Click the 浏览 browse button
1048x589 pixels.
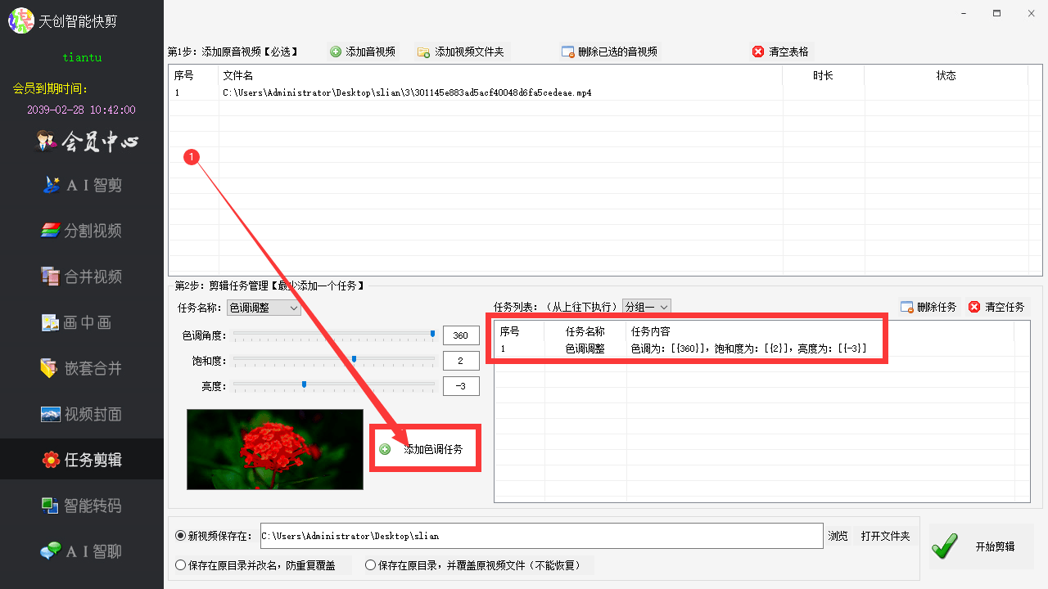838,536
